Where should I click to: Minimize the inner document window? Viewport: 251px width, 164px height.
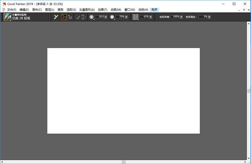click(239, 10)
